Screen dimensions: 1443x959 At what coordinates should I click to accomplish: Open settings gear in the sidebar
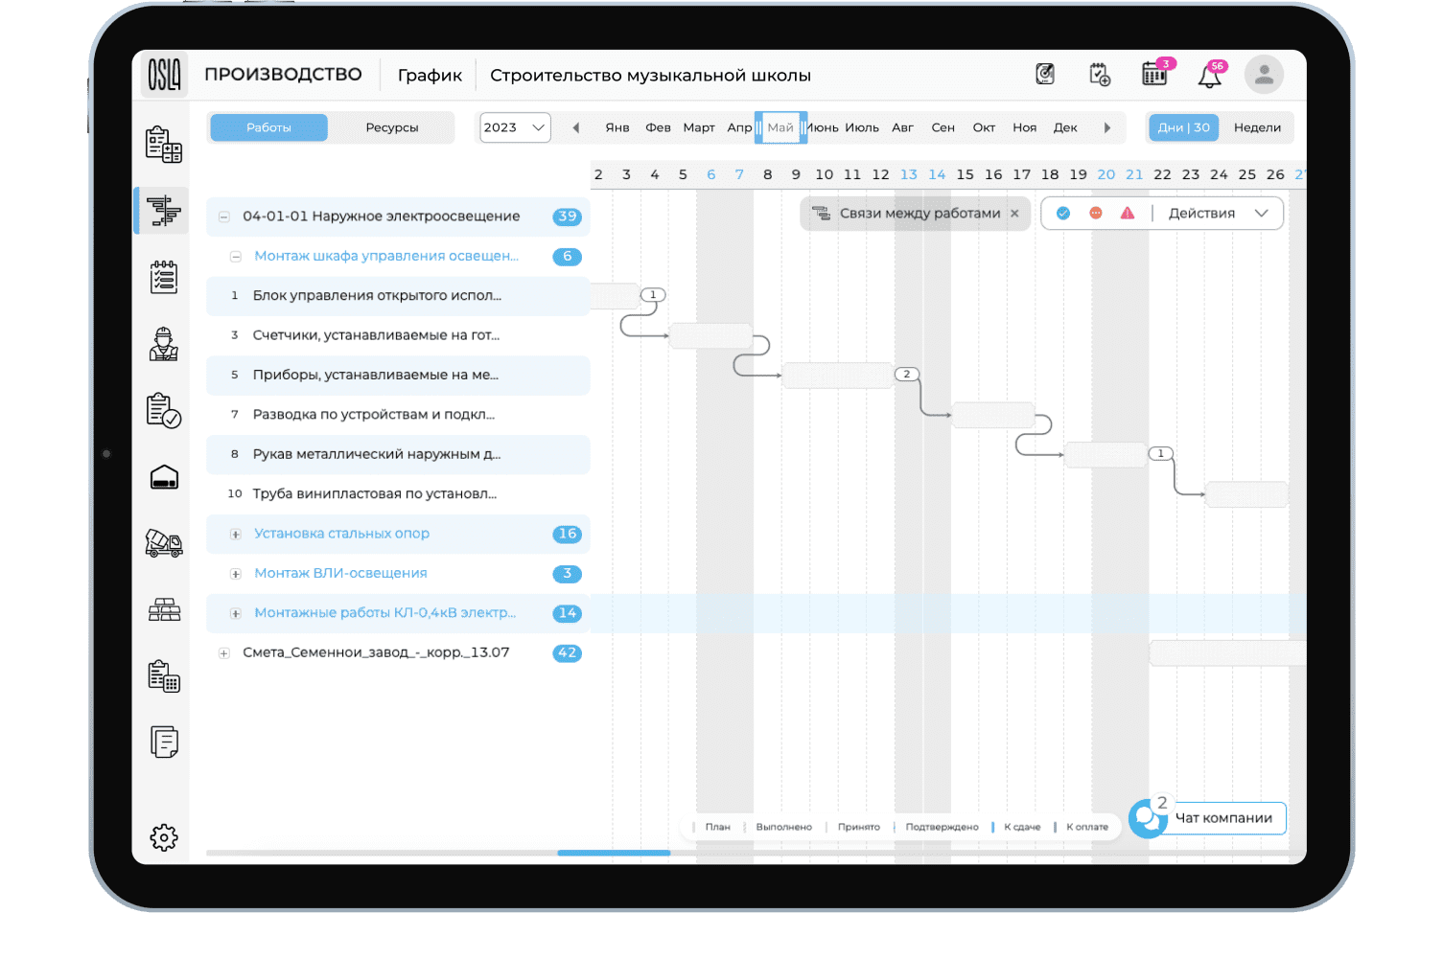(164, 837)
